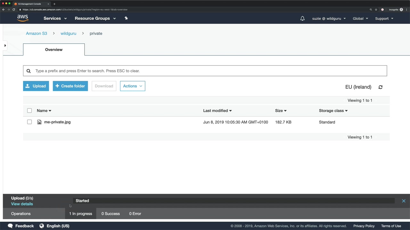The width and height of the screenshot is (410, 230).
Task: Click the Operations label in bottom panel
Action: click(21, 214)
